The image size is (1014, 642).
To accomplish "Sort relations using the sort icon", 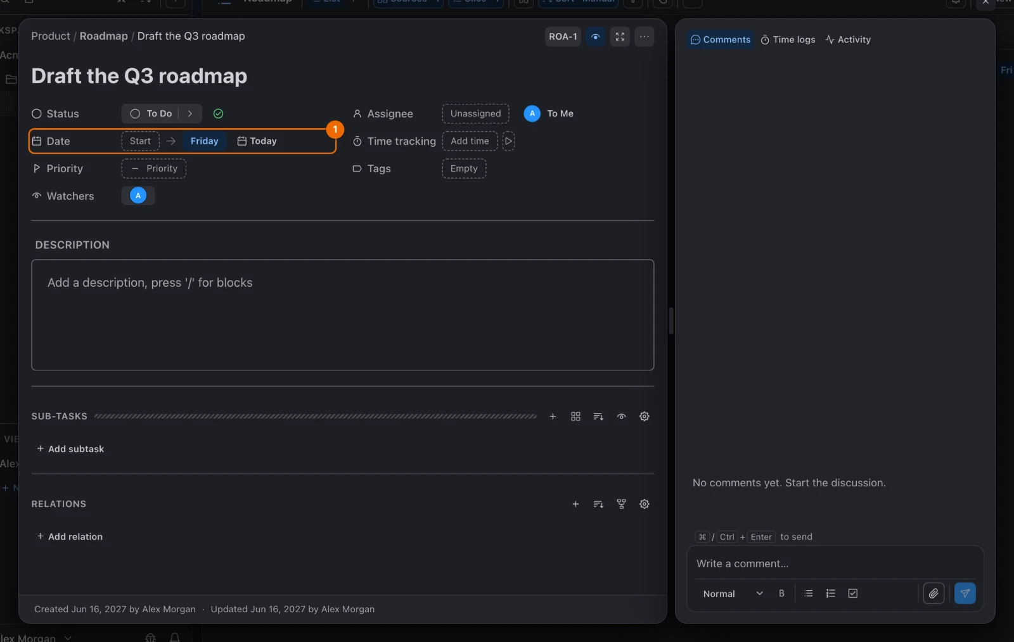I will (x=598, y=504).
